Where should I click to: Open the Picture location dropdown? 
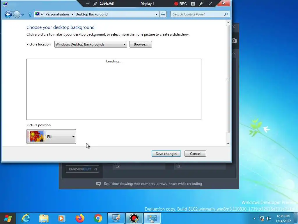point(91,44)
